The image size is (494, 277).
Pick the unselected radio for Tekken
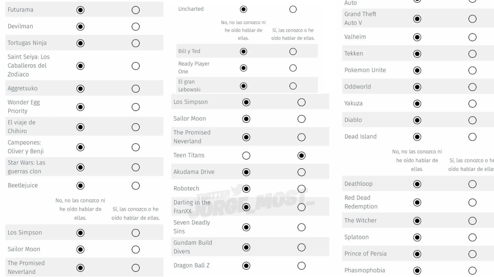(x=472, y=54)
